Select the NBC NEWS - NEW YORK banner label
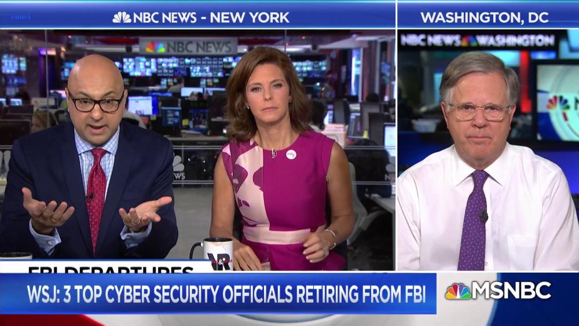This screenshot has width=579, height=326. (x=201, y=17)
